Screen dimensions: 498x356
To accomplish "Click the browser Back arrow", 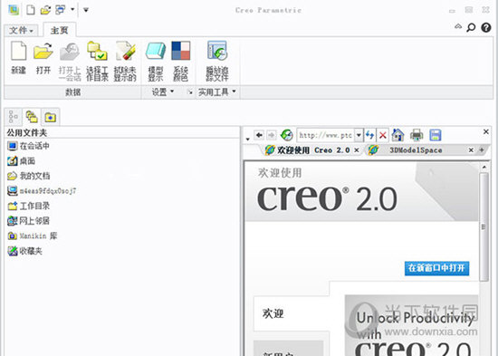I will 259,135.
